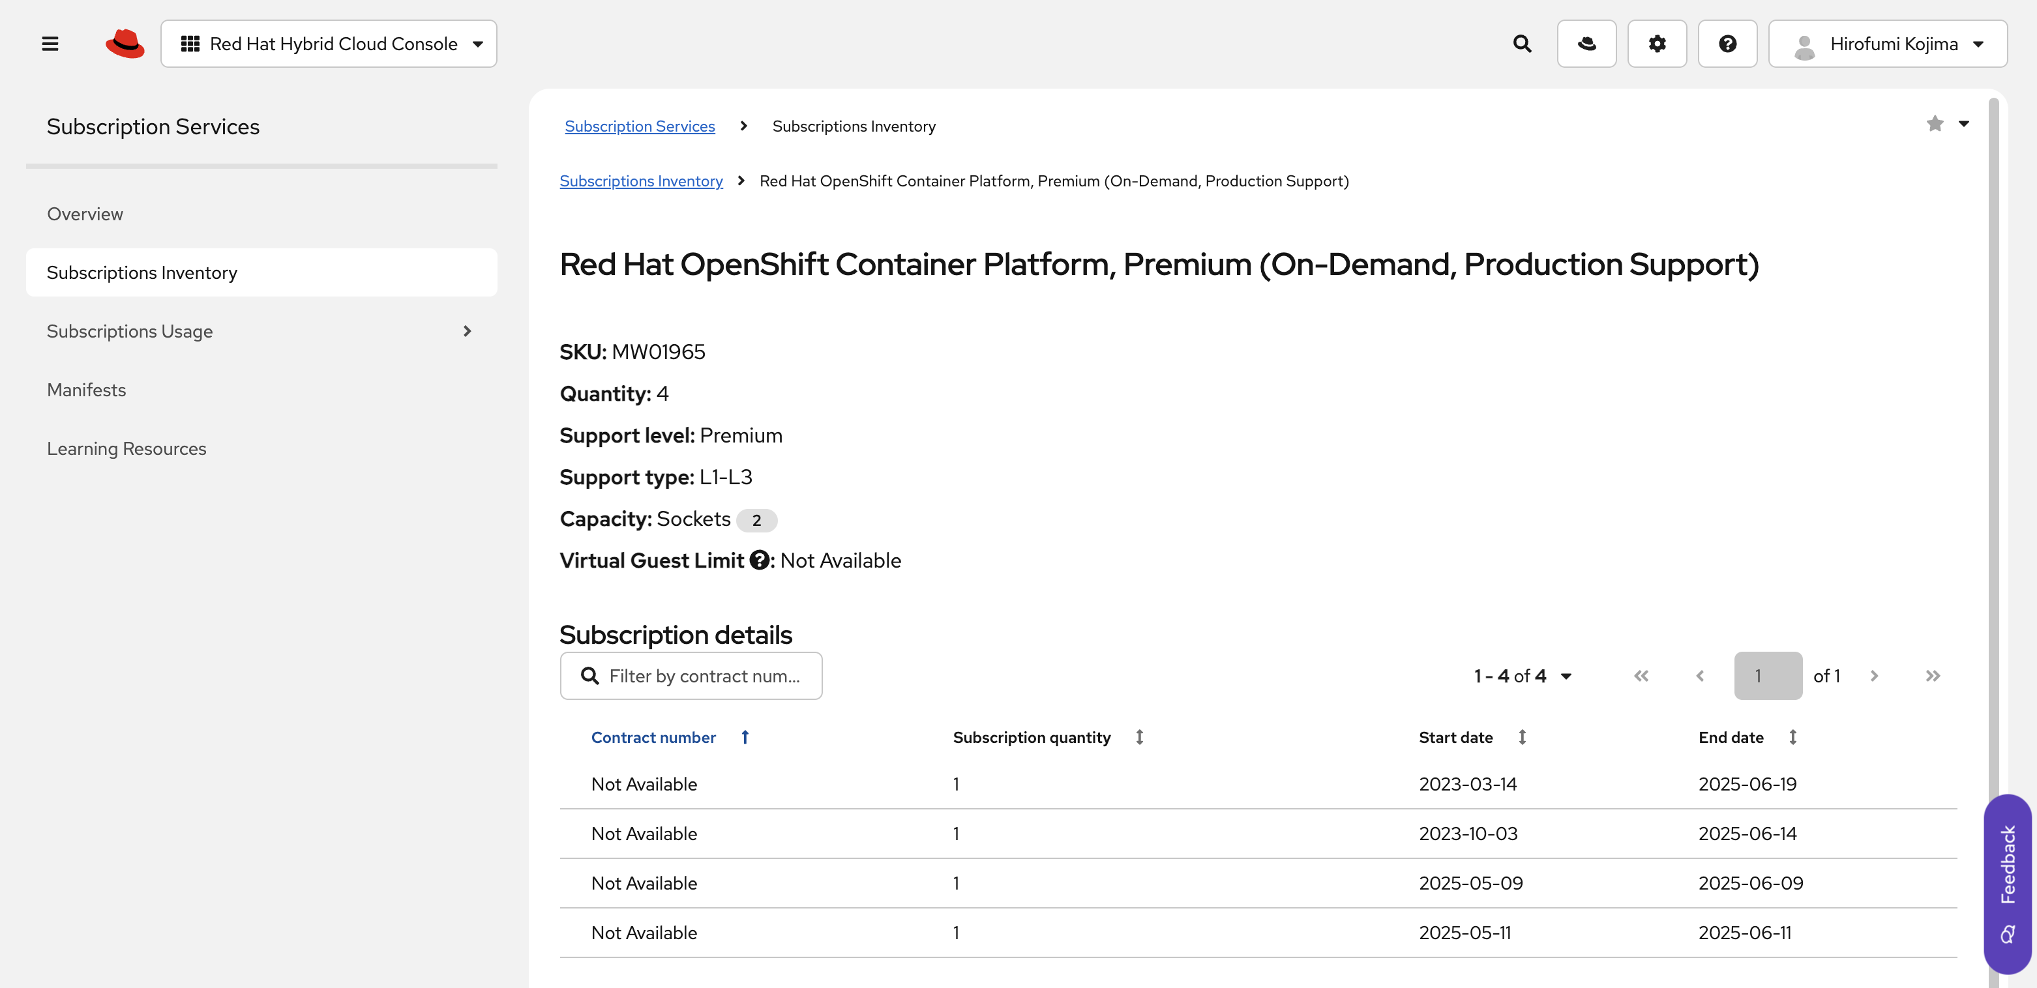Screen dimensions: 2037x988
Task: Sort by the Start date column header
Action: click(x=1455, y=738)
